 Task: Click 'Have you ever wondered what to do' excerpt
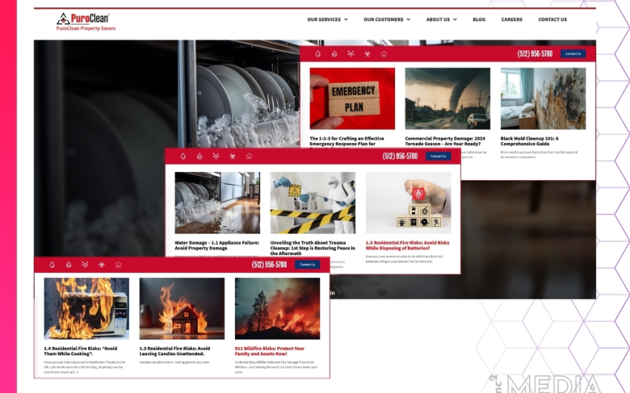tap(404, 259)
